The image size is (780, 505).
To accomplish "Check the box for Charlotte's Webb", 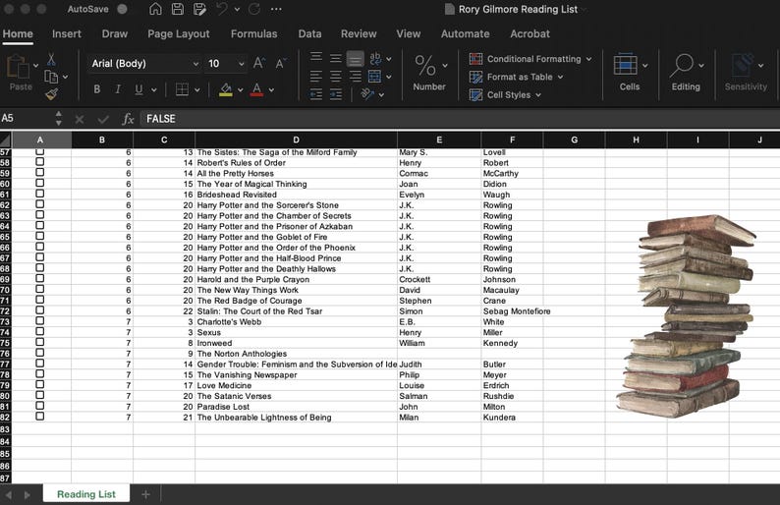I will click(40, 321).
